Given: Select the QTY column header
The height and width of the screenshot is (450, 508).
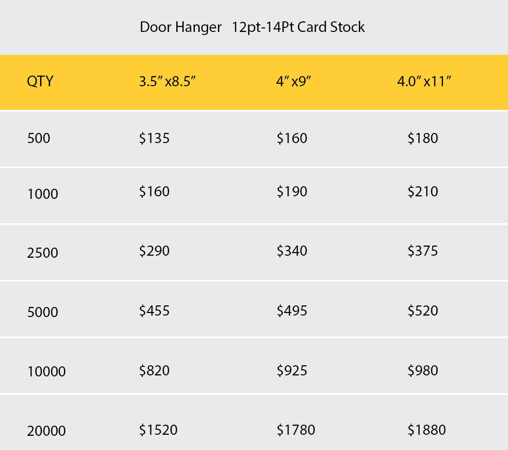Looking at the screenshot, I should pos(40,81).
